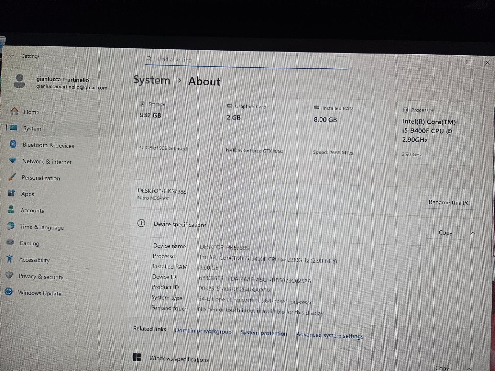
Task: Open Advanced system settings link
Action: [330, 335]
